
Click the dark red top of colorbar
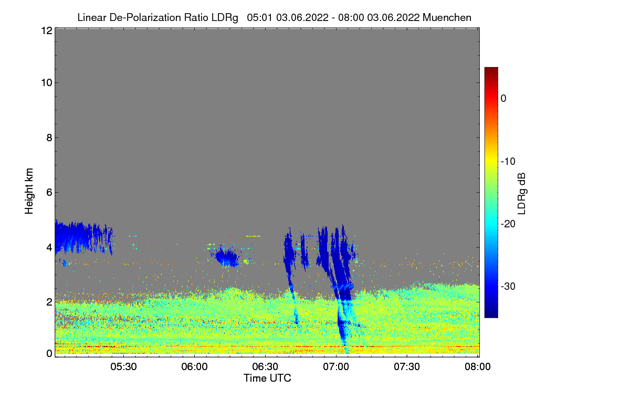click(491, 71)
